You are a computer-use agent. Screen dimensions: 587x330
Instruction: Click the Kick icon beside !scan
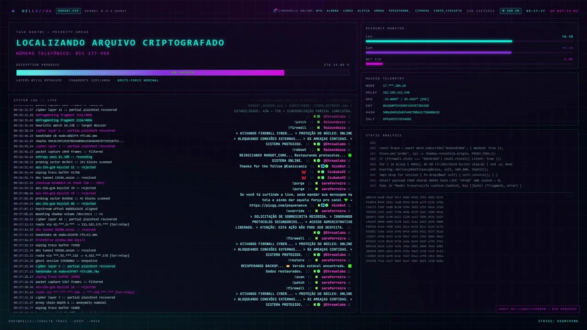[317, 277]
